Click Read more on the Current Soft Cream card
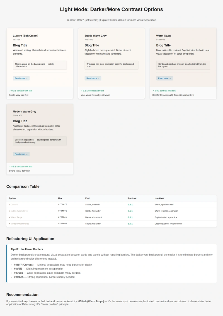 coord(21,78)
